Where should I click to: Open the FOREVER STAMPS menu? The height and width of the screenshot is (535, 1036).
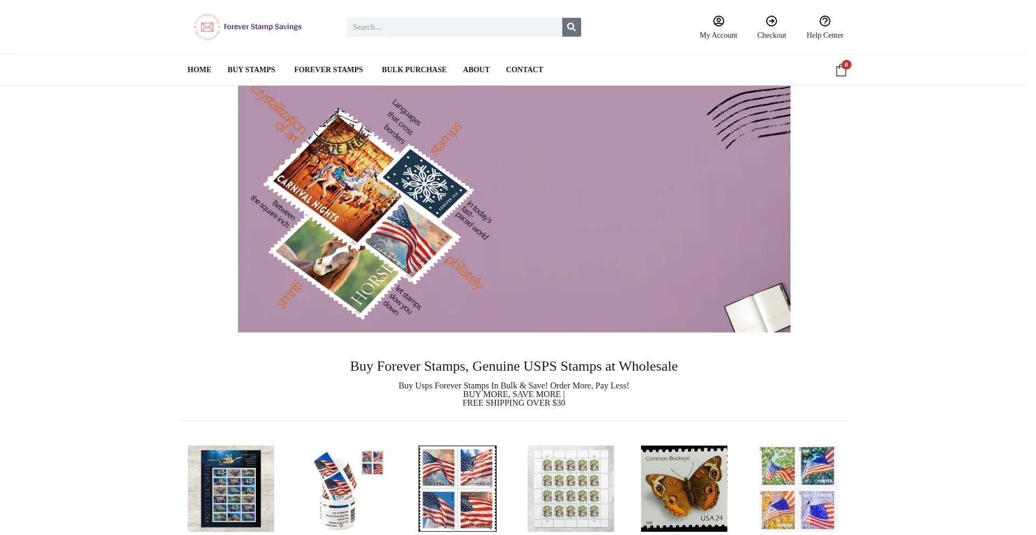(329, 70)
